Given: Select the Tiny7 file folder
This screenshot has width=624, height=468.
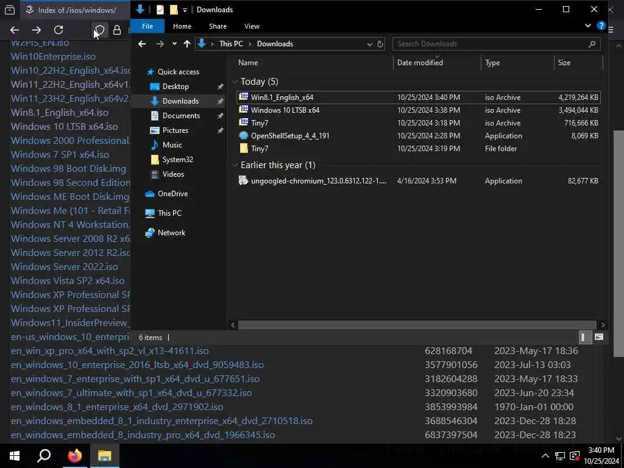Looking at the screenshot, I should coord(418,149).
